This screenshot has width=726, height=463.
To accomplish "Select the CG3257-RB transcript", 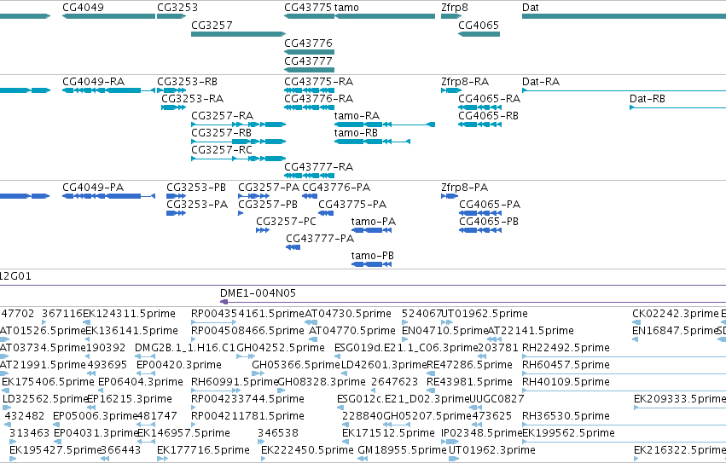I will (x=239, y=142).
